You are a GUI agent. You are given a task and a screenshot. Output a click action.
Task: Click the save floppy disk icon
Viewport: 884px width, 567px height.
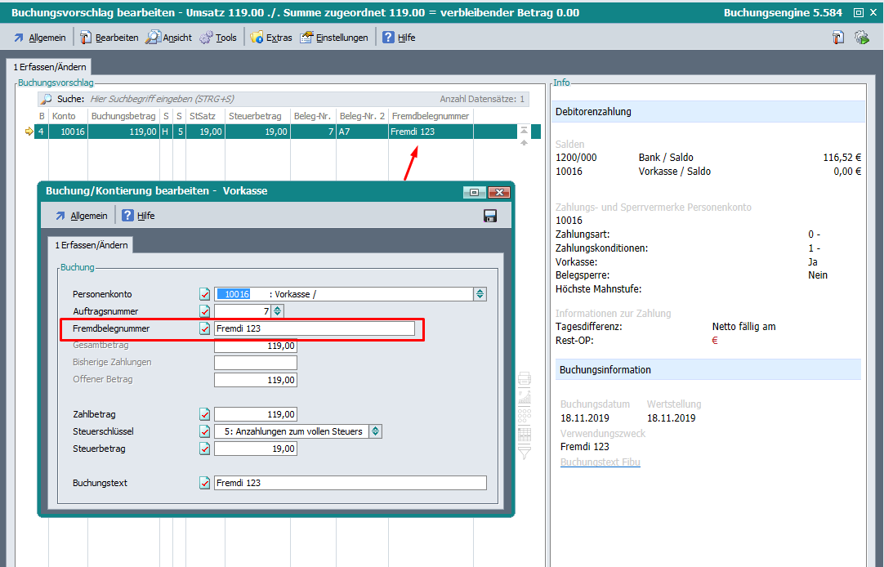[490, 216]
